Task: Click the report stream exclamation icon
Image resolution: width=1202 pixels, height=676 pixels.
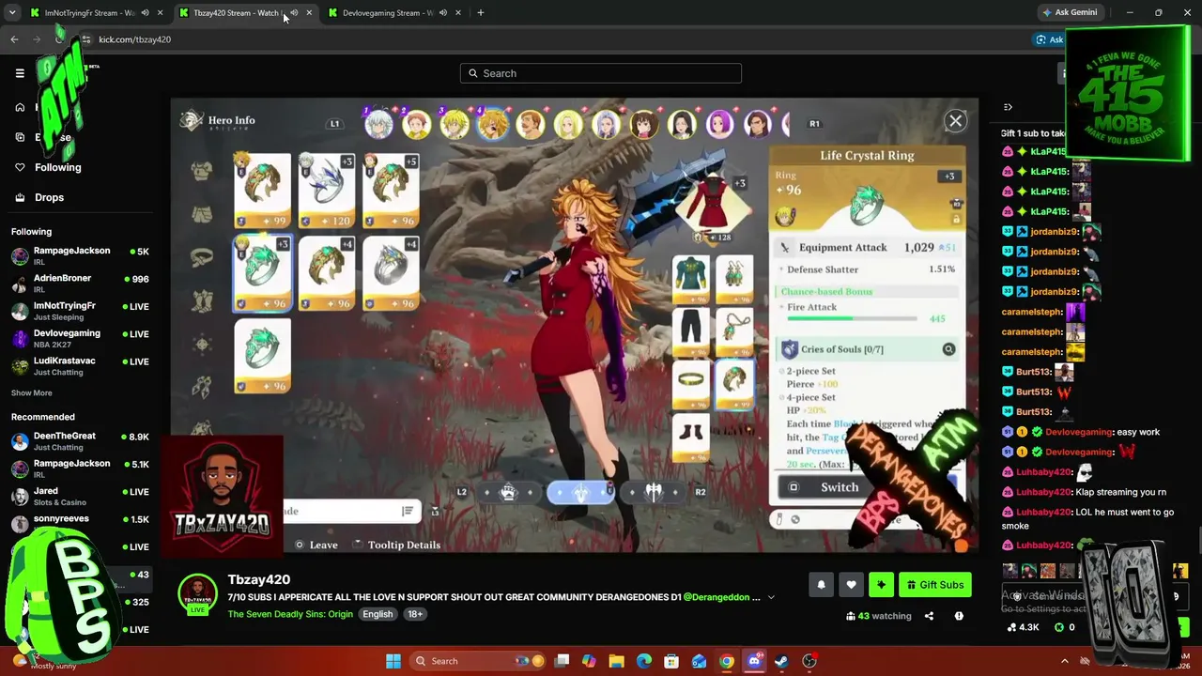Action: tap(959, 616)
